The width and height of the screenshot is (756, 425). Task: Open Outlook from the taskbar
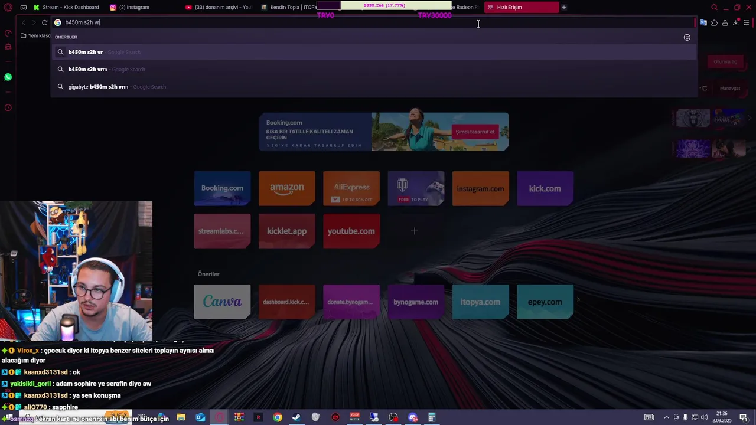(200, 417)
